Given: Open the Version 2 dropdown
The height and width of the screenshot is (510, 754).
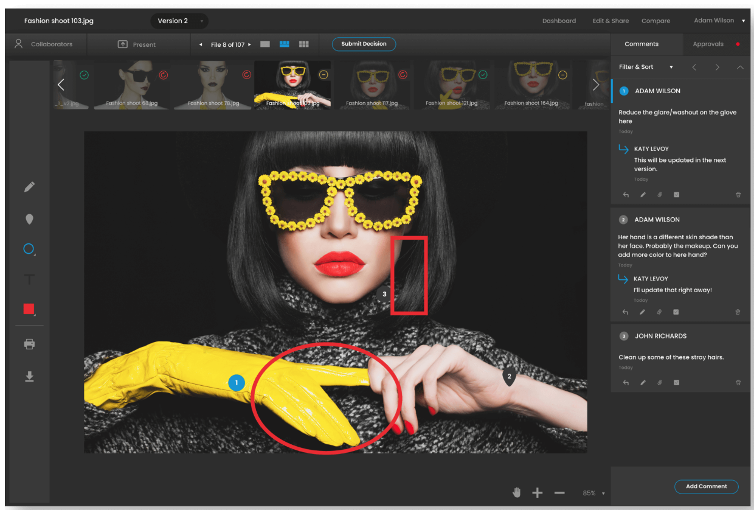Looking at the screenshot, I should click(179, 21).
